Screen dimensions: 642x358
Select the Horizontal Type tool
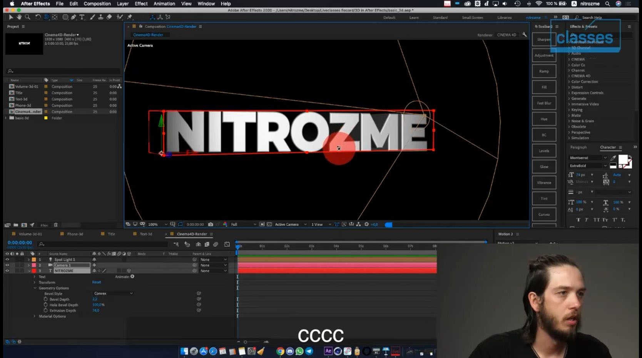coord(82,17)
